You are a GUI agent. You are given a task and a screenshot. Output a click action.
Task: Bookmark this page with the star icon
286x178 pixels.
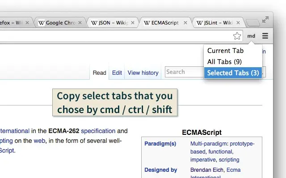coord(237,36)
